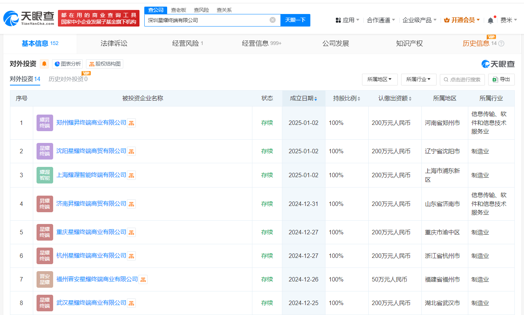This screenshot has width=524, height=315.
Task: Open 图表分析 chart analysis
Action: (x=68, y=64)
